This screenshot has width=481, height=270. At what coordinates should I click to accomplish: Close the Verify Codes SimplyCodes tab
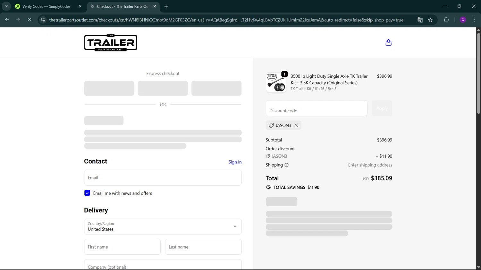(80, 6)
